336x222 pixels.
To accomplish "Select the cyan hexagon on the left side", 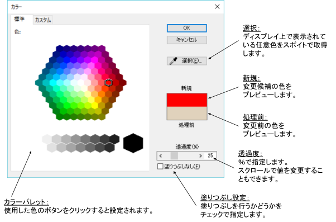I will 53,83.
